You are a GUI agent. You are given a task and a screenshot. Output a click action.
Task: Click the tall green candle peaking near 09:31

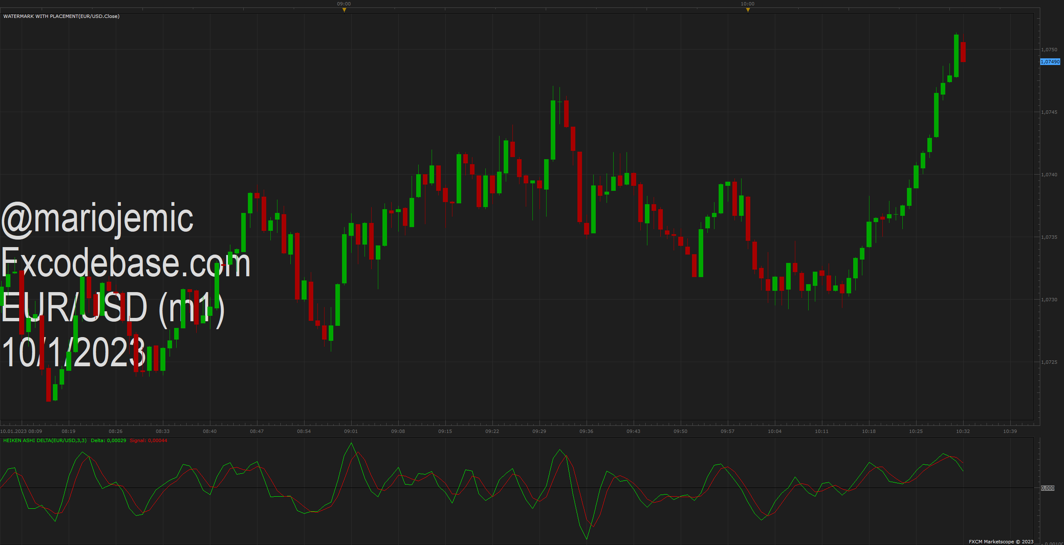553,130
